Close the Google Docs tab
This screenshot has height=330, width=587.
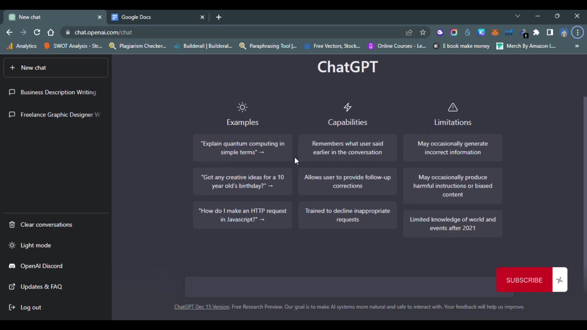click(202, 17)
